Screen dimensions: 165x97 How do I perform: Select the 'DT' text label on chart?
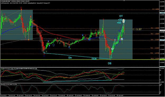click(121, 16)
